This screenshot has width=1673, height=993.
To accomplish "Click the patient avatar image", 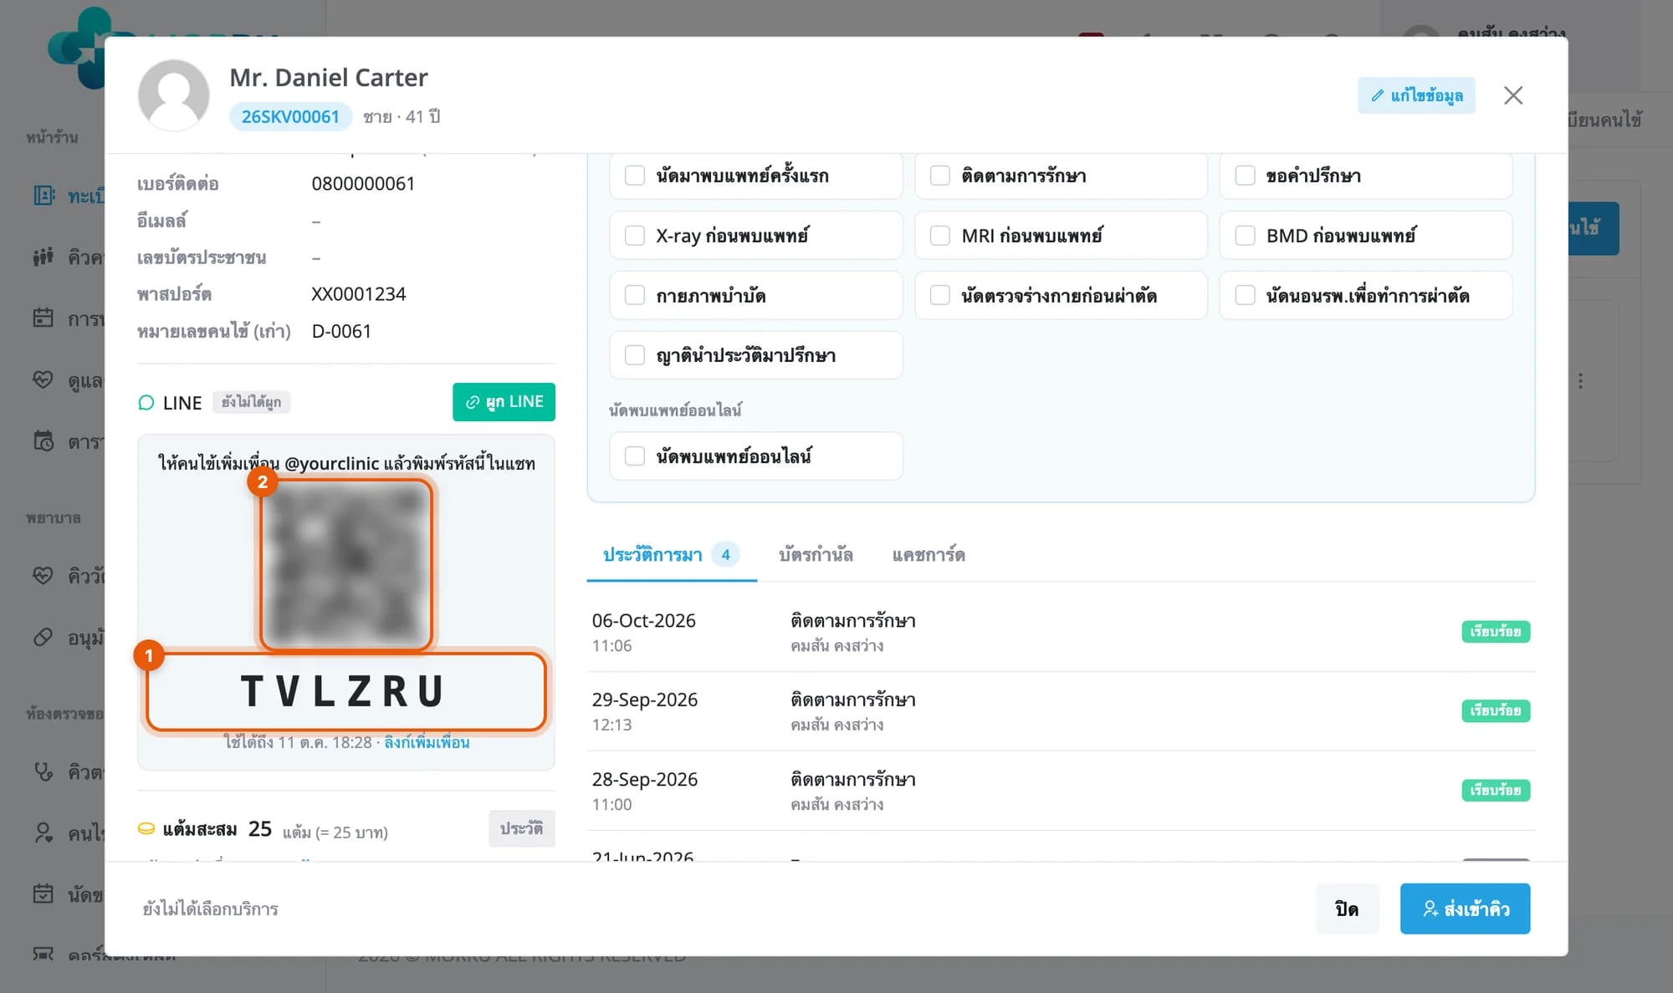I will pyautogui.click(x=174, y=95).
